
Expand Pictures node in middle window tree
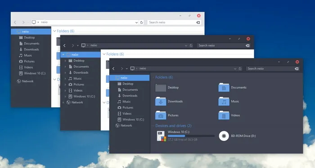[65, 84]
